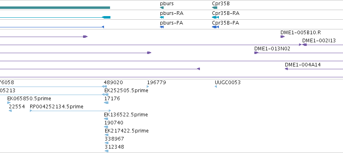
Task: Click the thick teal gene bar
Action: (x=55, y=8)
